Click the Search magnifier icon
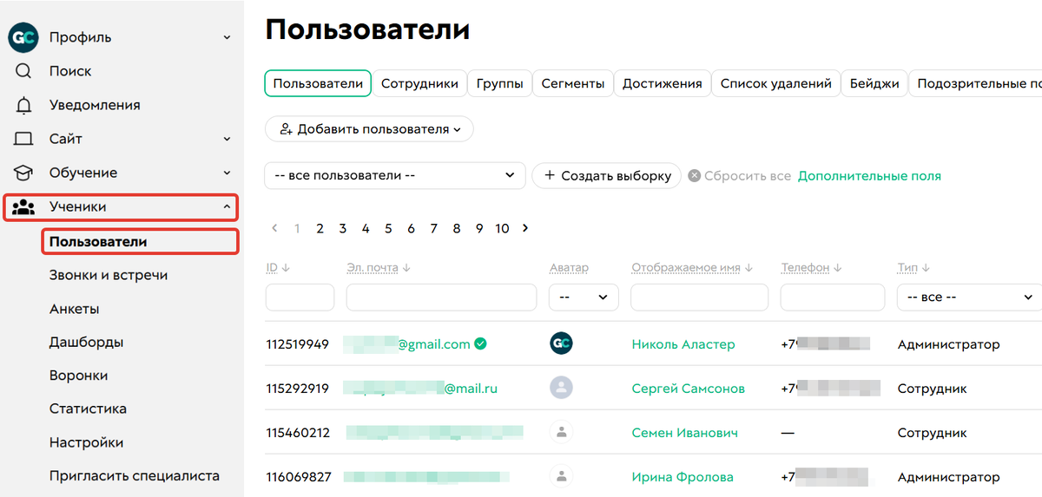The image size is (1042, 497). 23,71
